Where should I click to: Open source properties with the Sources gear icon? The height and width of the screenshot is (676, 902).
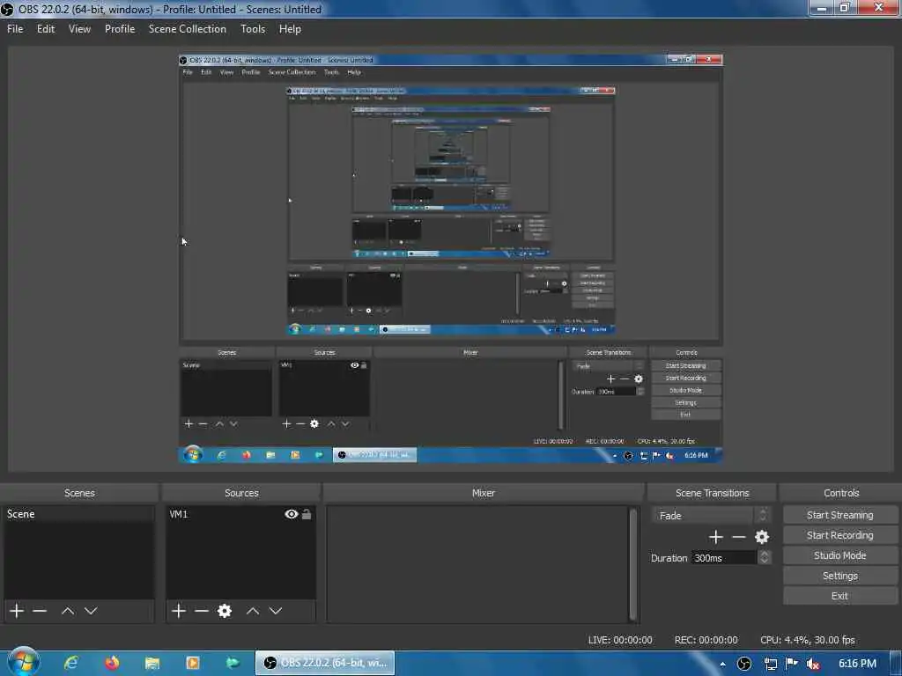coord(225,611)
